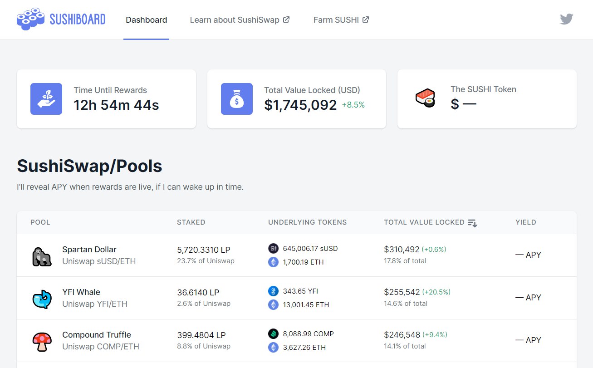Screen dimensions: 593x368
Task: Click the YFI Whale APY yield cell
Action: coord(528,298)
